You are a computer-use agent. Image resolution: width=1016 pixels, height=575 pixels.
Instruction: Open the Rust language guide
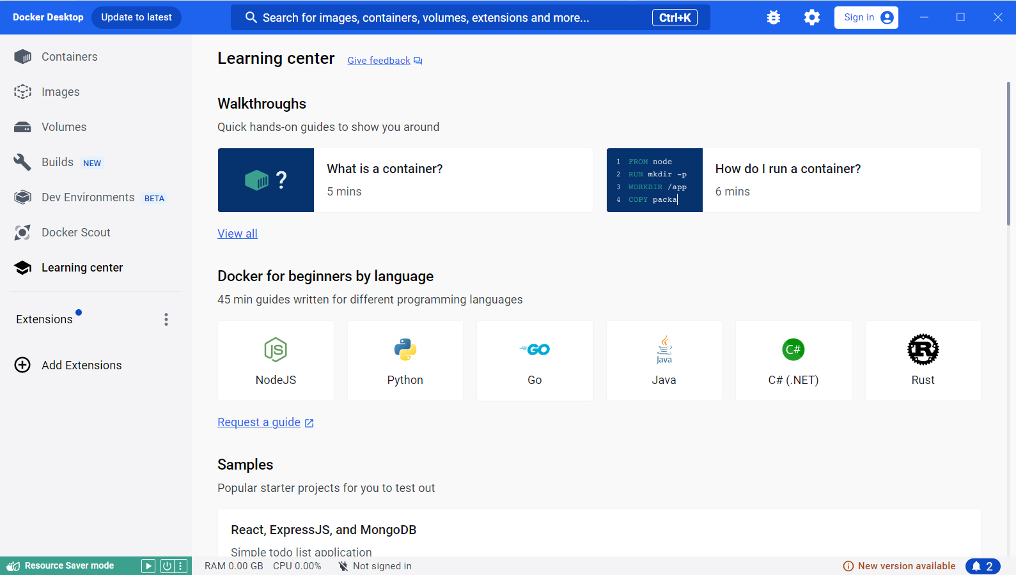[923, 361]
